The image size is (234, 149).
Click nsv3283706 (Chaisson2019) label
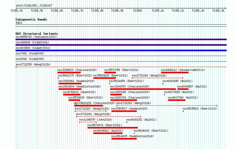pyautogui.click(x=130, y=97)
